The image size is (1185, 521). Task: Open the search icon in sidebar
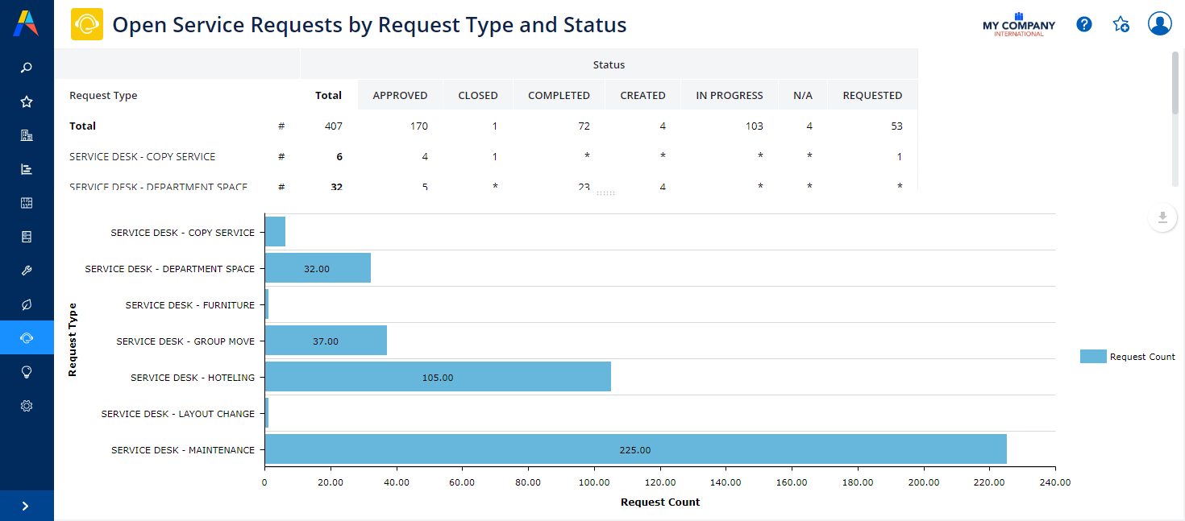tap(27, 68)
